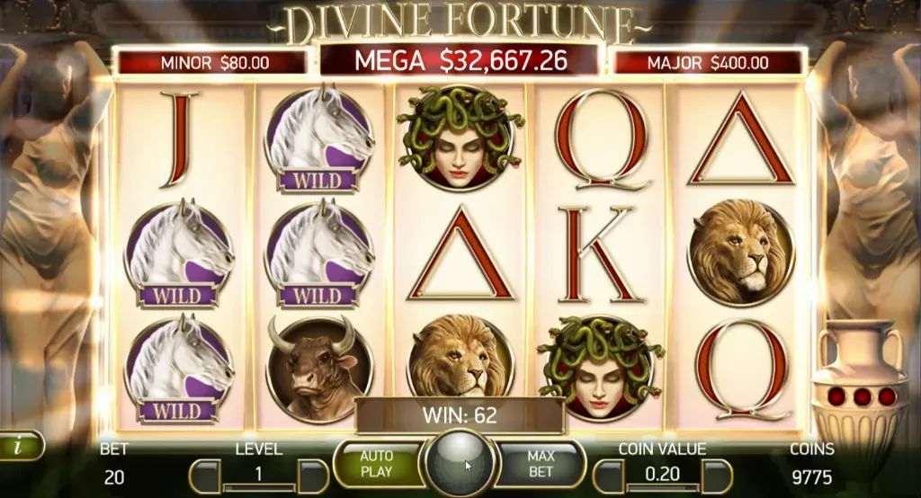Click the top Wild horse on reel two
Screen dimensions: 921x498
(319, 139)
